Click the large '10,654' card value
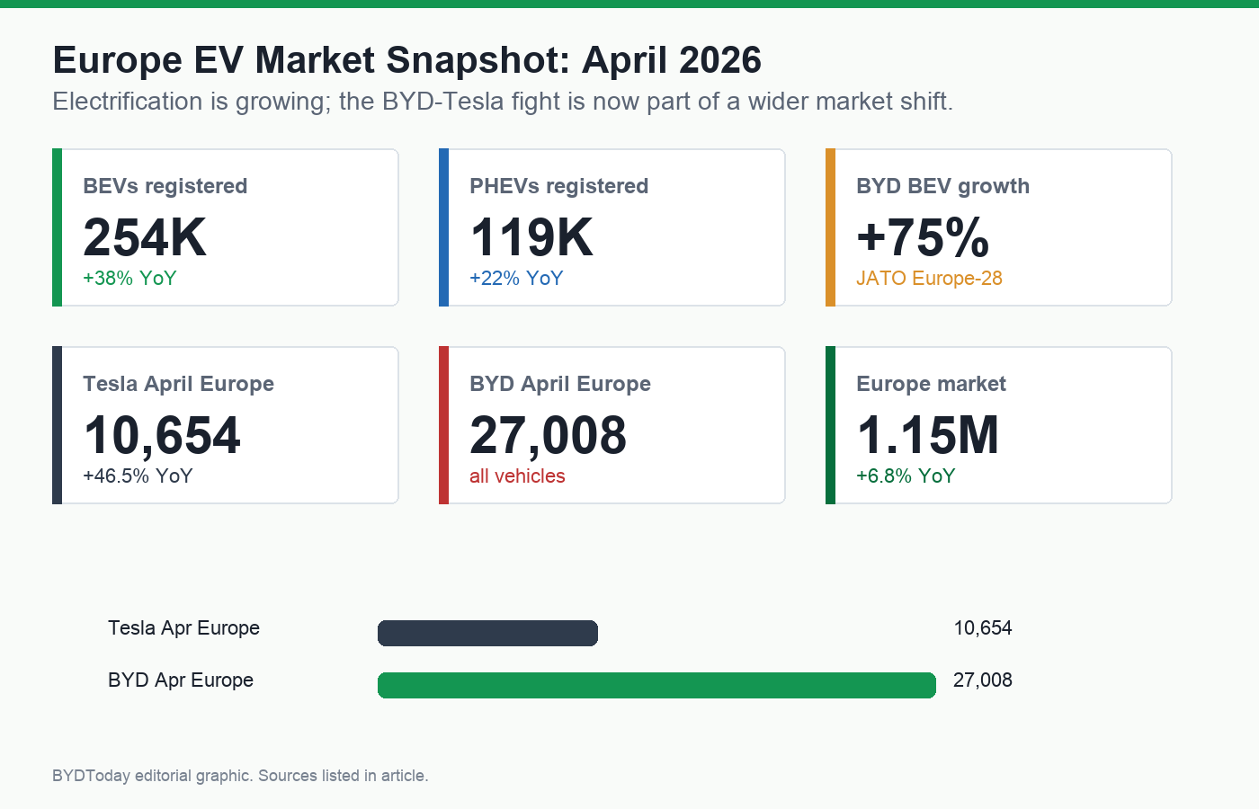This screenshot has width=1259, height=809. click(162, 435)
